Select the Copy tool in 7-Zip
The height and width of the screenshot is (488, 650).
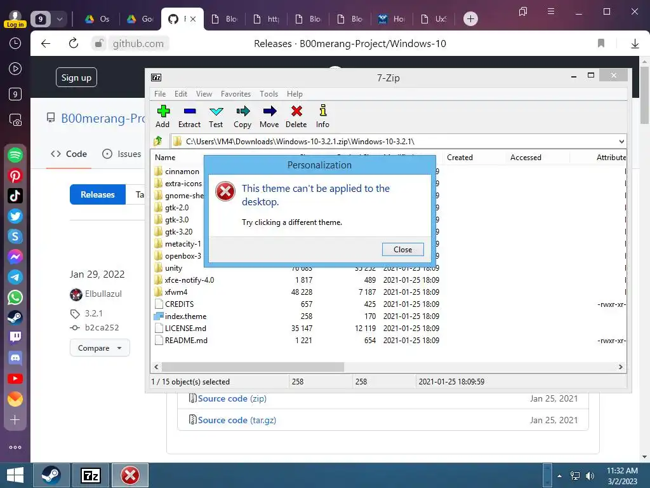click(242, 116)
